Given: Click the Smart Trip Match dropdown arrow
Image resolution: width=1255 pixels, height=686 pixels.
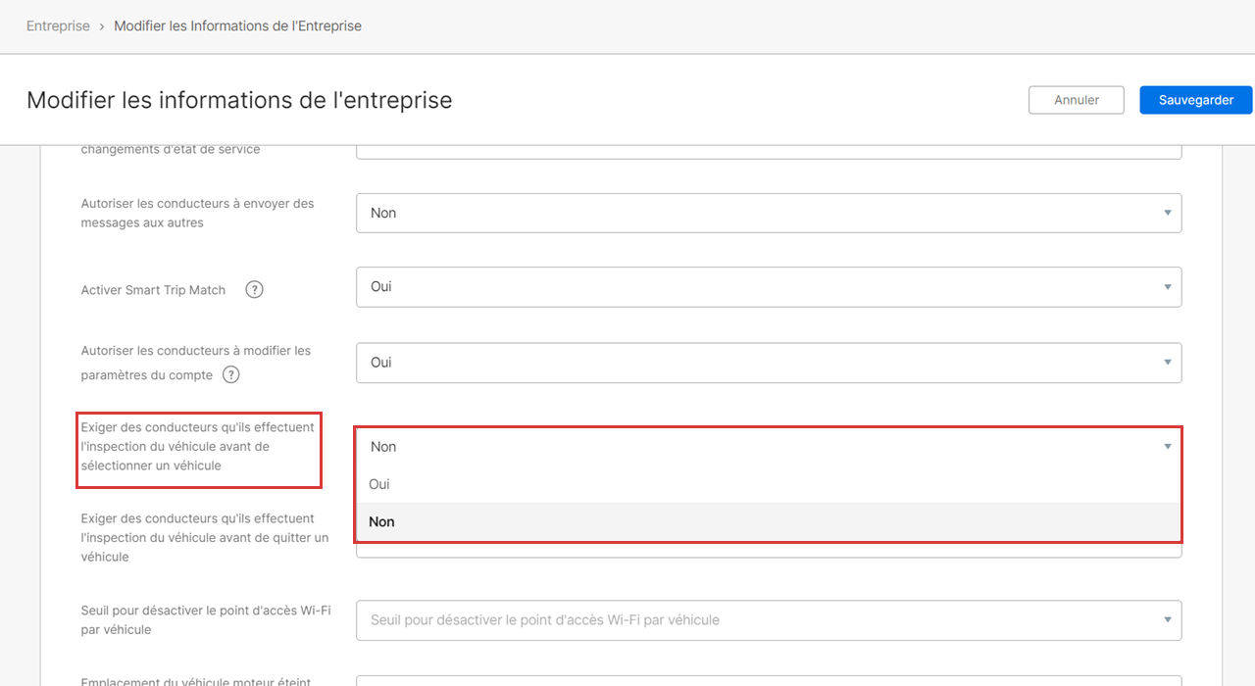Looking at the screenshot, I should coord(1167,287).
